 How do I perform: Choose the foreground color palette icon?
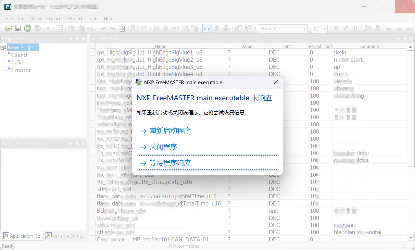[x=367, y=28]
